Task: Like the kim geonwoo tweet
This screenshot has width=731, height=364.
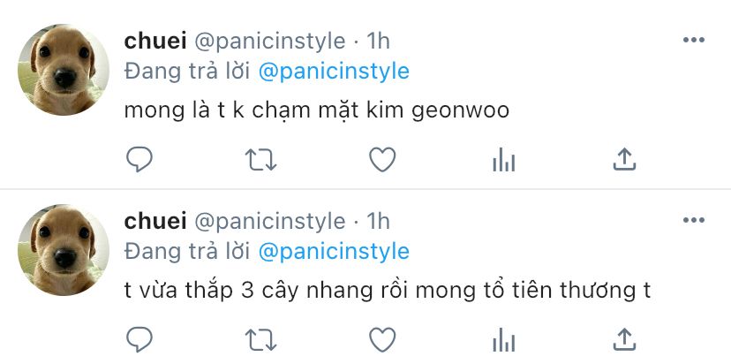Action: click(382, 160)
